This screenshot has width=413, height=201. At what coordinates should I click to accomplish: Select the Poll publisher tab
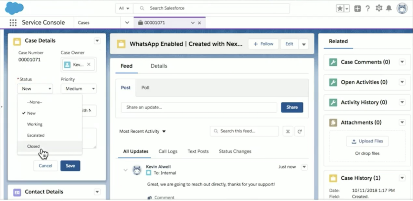(146, 88)
